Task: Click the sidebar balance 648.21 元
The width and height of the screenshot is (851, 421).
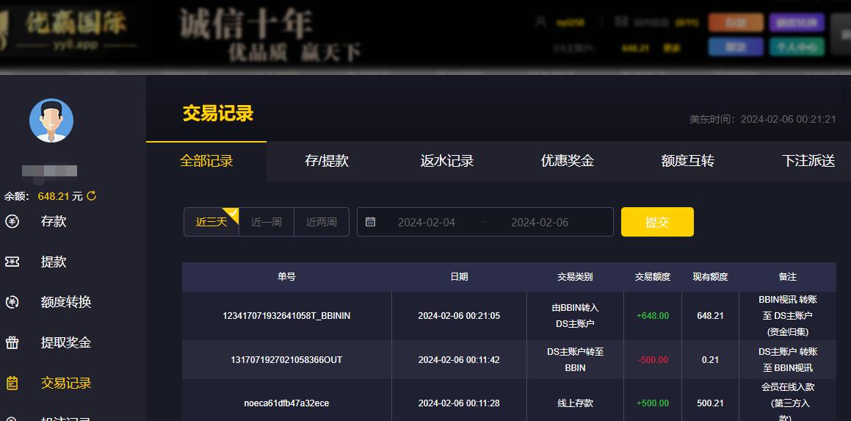Action: tap(60, 196)
